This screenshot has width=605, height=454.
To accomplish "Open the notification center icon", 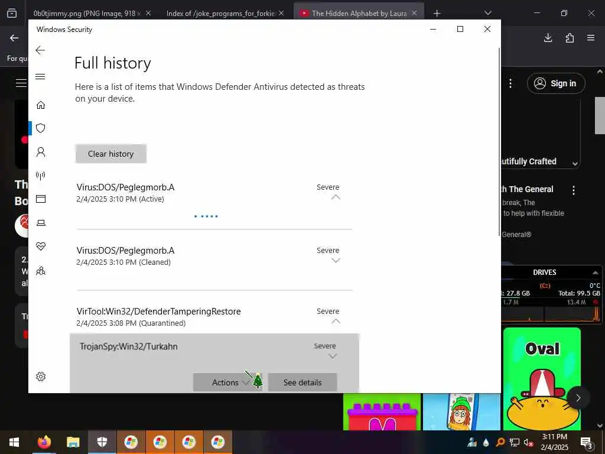I will [x=586, y=442].
